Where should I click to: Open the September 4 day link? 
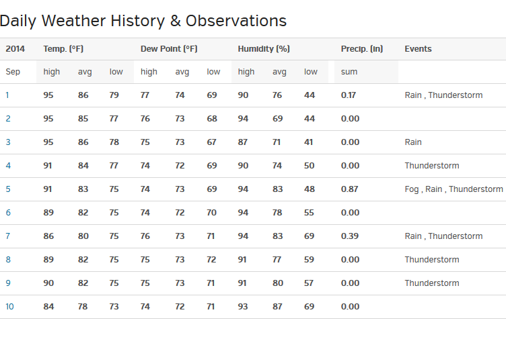[x=8, y=166]
